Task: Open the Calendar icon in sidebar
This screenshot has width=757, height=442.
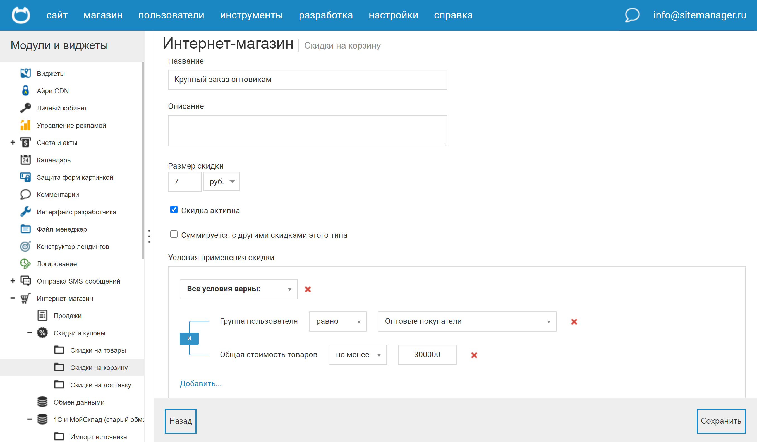Action: 25,160
